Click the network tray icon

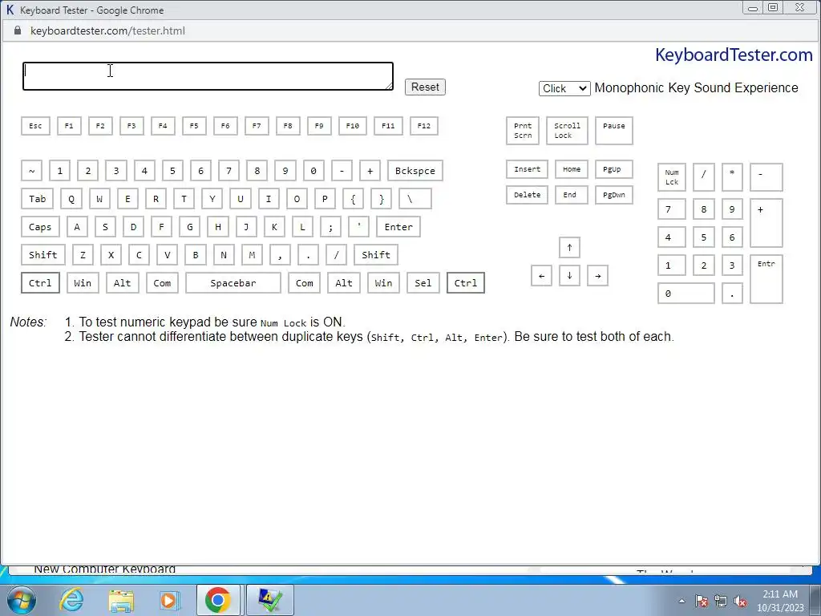click(721, 602)
